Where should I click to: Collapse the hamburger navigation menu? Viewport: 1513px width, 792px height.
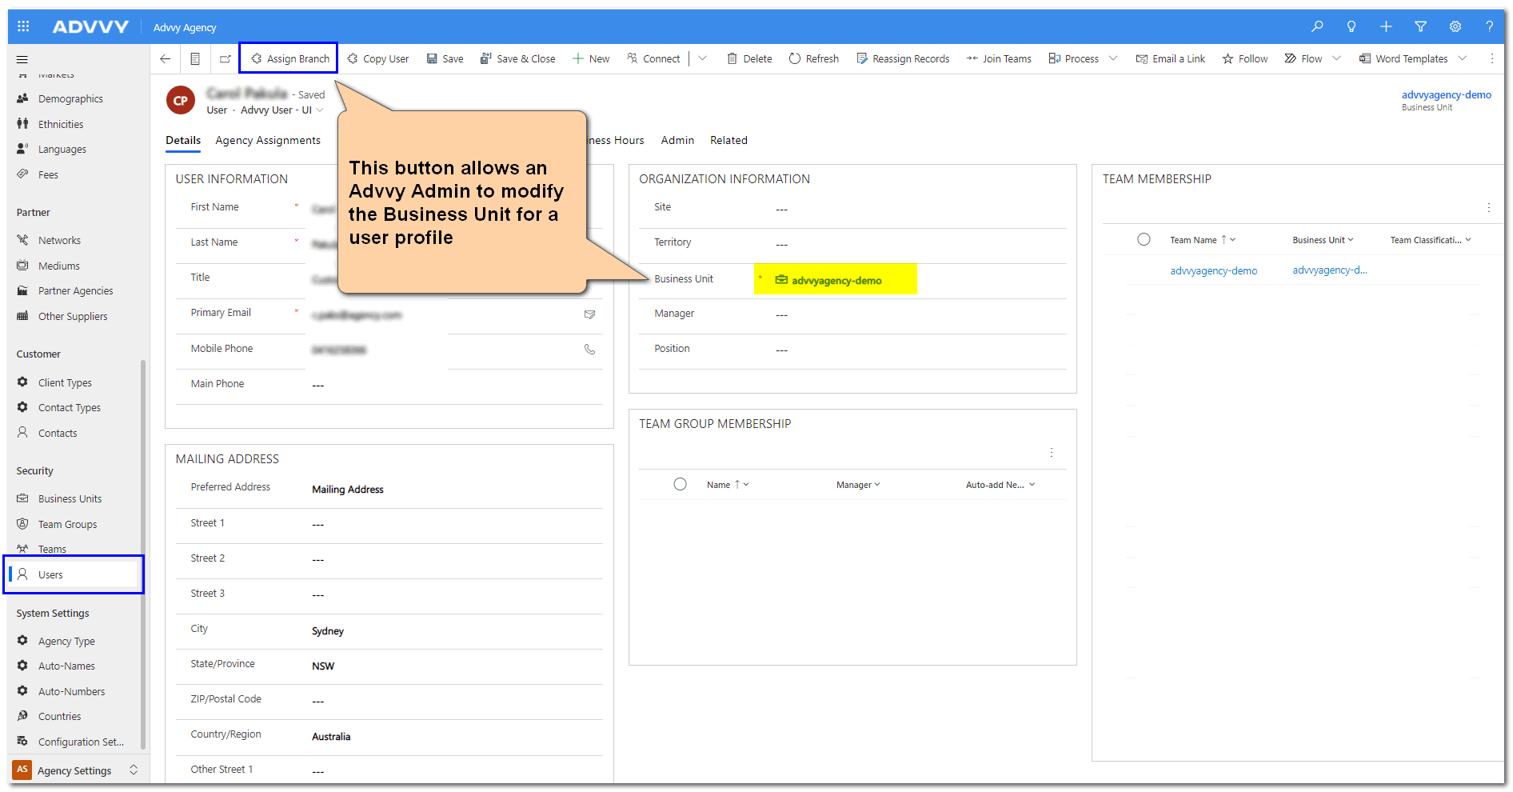(22, 59)
